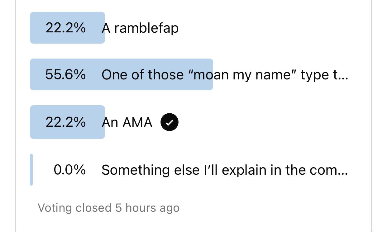Click the 22.2% figure beside A ramblefap
The width and height of the screenshot is (387, 232).
tap(65, 28)
